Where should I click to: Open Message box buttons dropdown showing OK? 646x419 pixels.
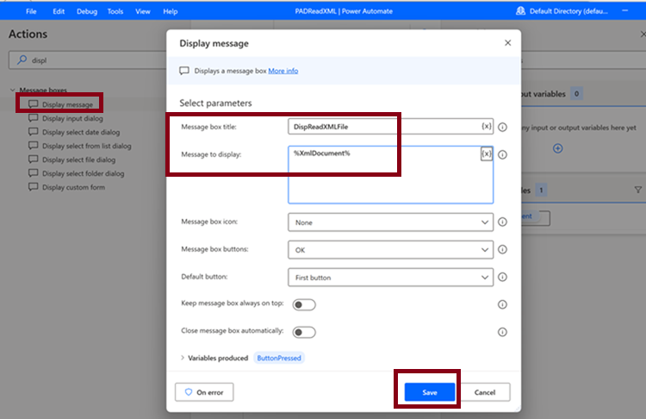(x=390, y=250)
